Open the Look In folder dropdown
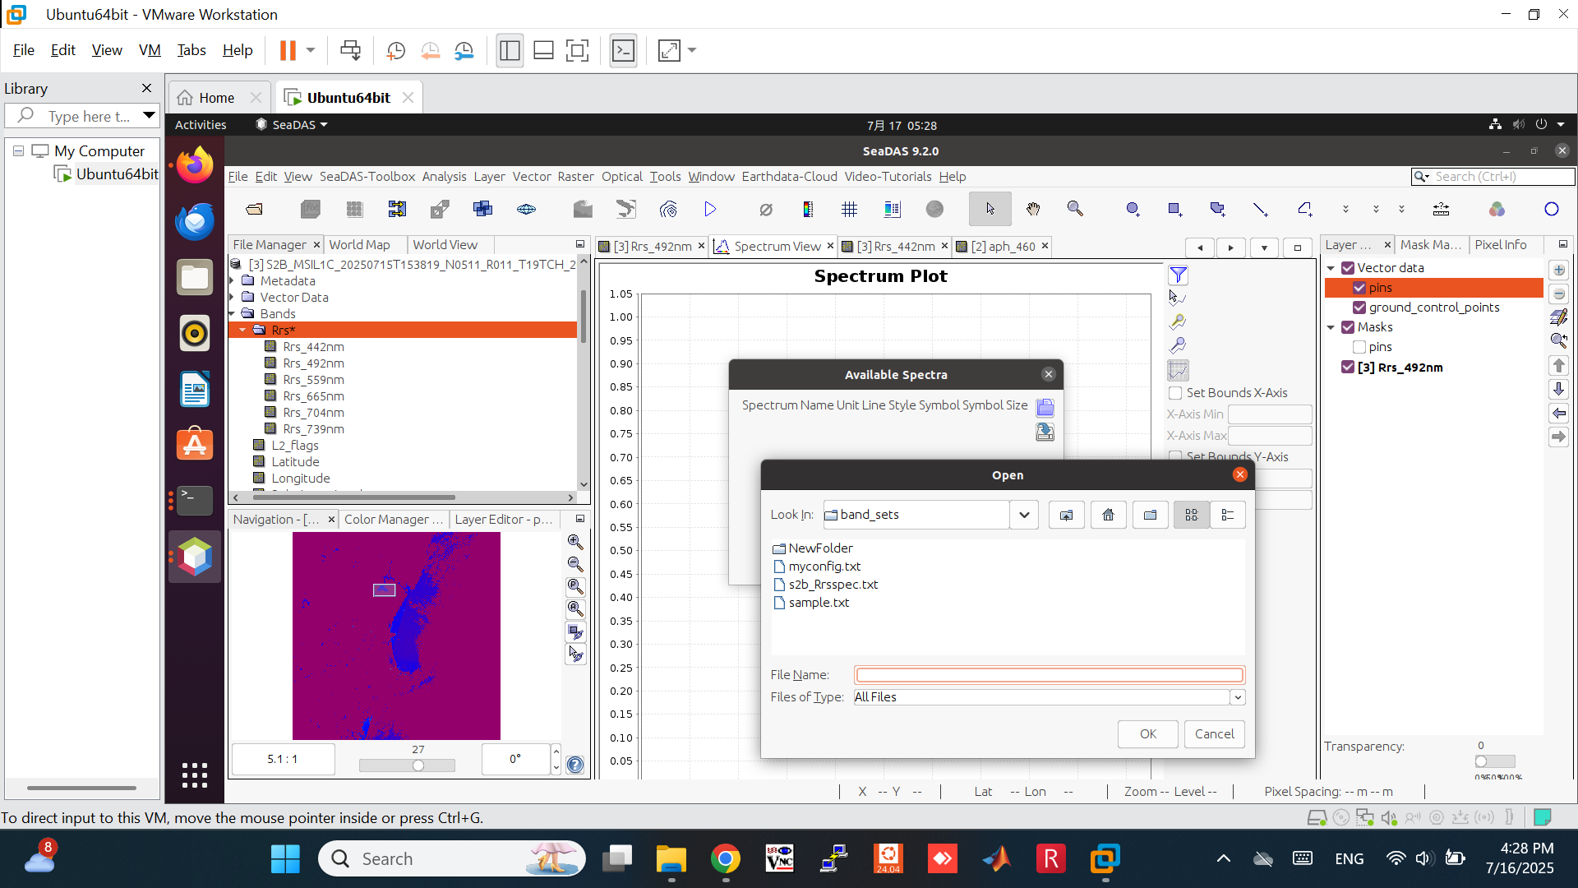 pos(1024,515)
